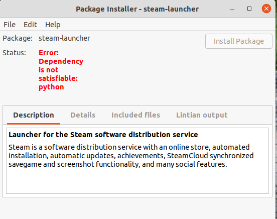Open the Included files tab
Viewport: 277px width, 219px height.
click(x=135, y=115)
